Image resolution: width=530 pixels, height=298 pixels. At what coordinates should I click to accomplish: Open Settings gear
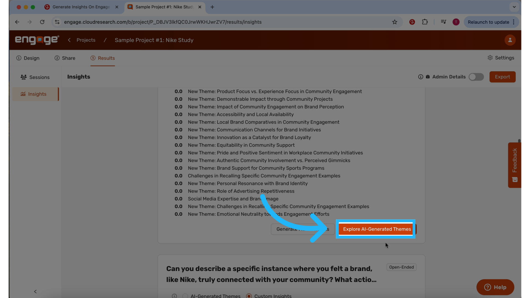tap(501, 58)
